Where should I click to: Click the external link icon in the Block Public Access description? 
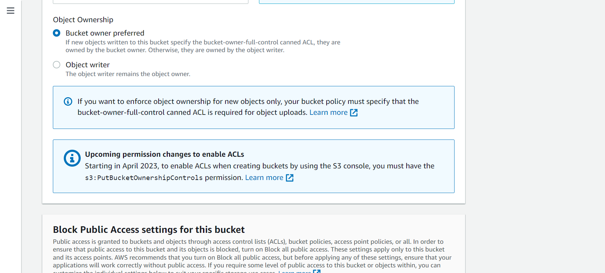point(317,272)
